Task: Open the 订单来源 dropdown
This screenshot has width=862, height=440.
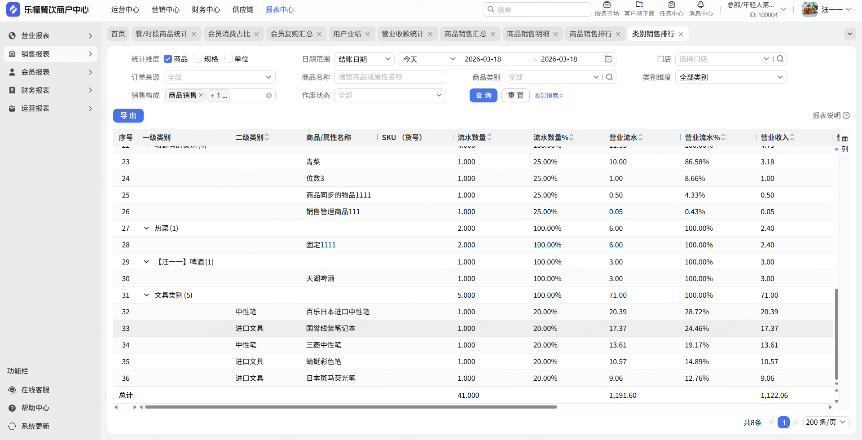Action: [x=219, y=77]
